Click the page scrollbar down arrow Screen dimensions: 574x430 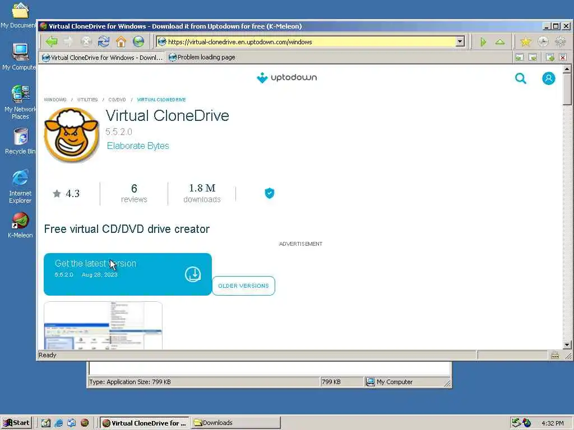pos(567,345)
